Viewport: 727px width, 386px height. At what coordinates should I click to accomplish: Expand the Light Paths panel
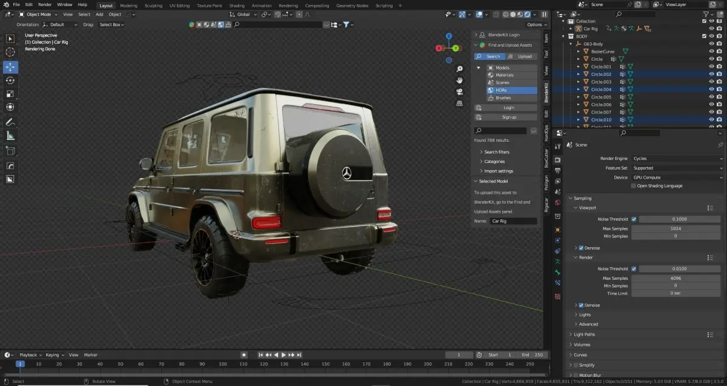pyautogui.click(x=584, y=334)
